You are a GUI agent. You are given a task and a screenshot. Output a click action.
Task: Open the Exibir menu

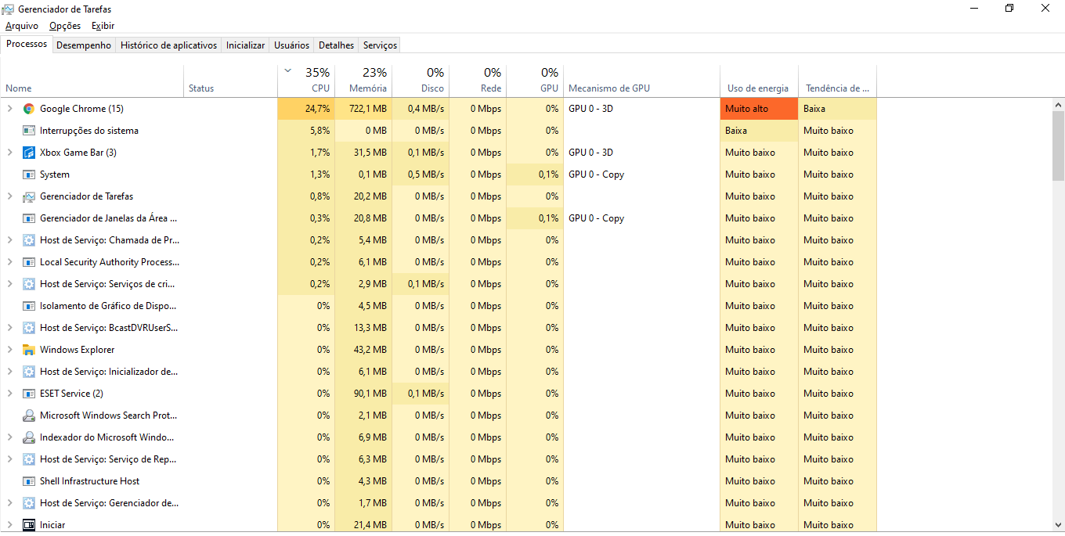pyautogui.click(x=103, y=26)
